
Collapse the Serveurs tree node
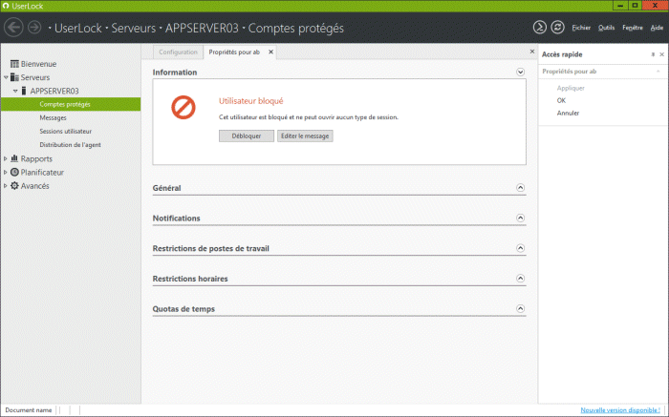point(6,77)
